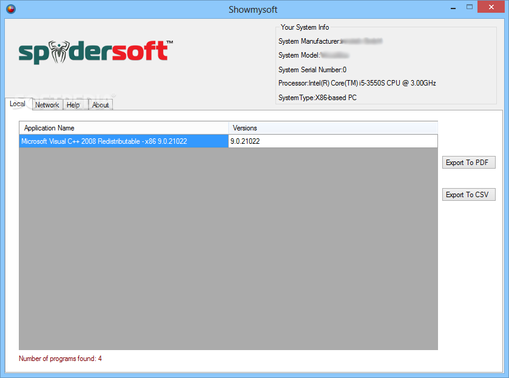Click System Serial Number:0 text
Viewport: 509px width, 378px height.
(312, 70)
